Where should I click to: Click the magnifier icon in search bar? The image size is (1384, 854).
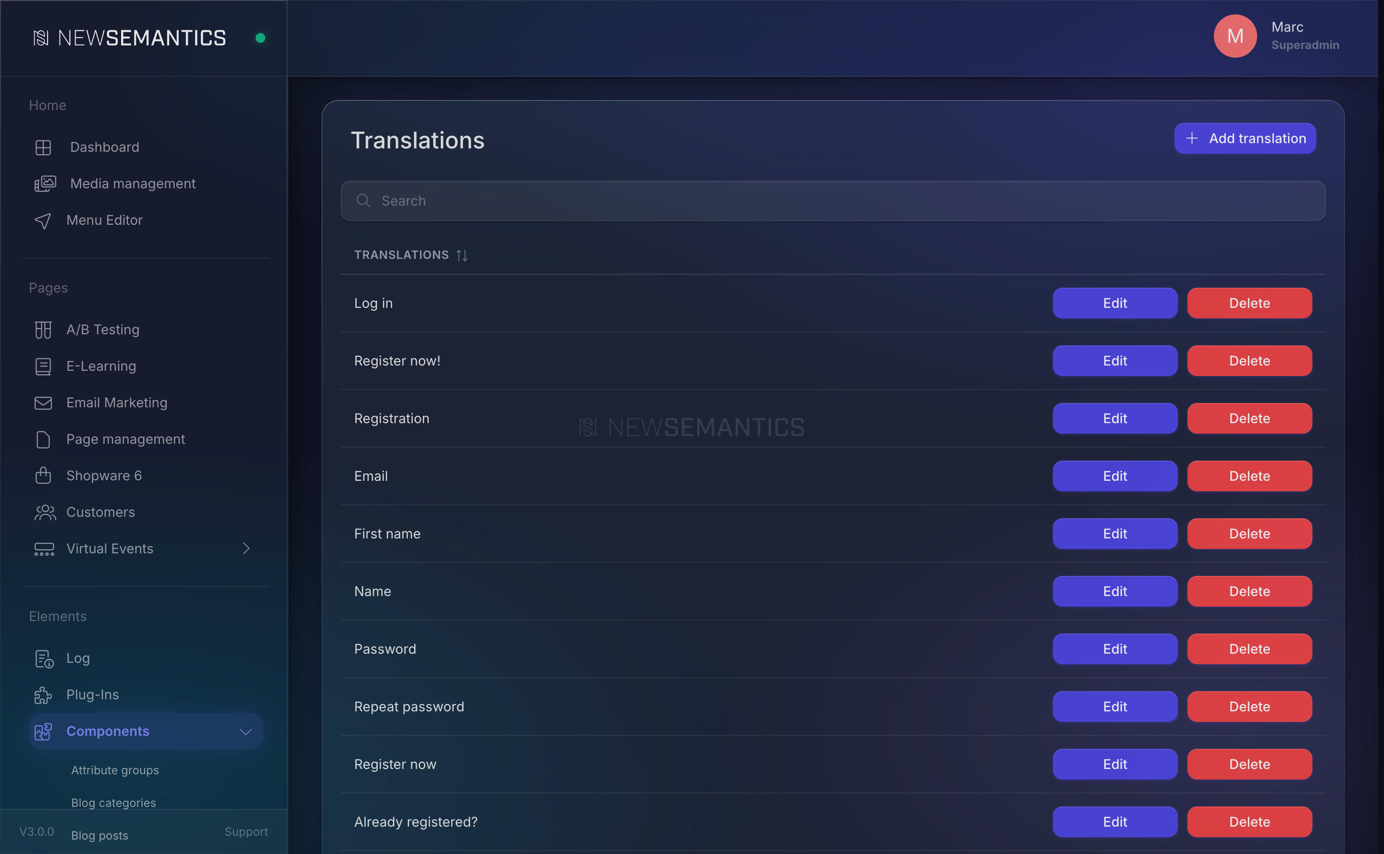(363, 200)
